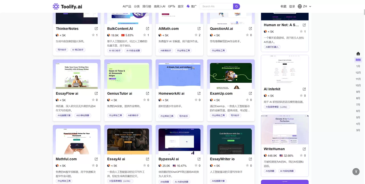365x184 pixels.
Task: Click the flame icon next to 推广
Action: coord(188,6)
